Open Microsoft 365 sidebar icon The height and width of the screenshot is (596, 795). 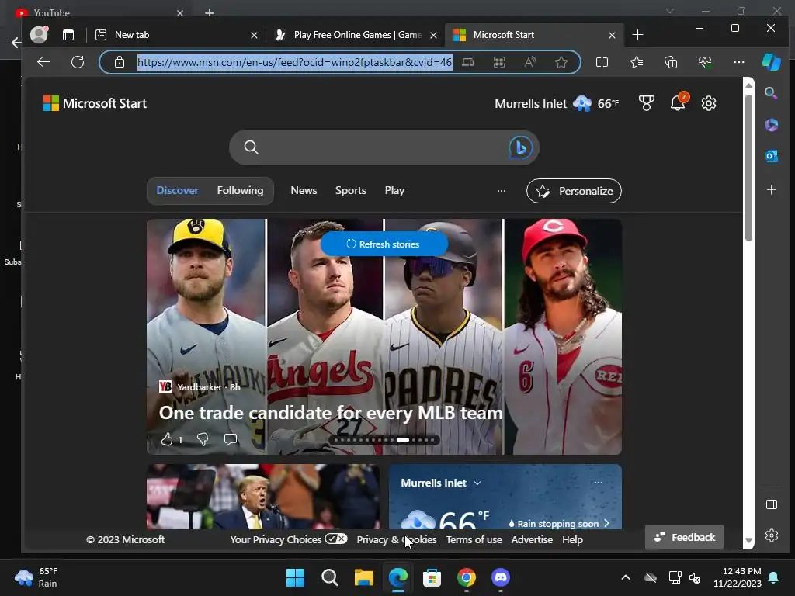771,125
